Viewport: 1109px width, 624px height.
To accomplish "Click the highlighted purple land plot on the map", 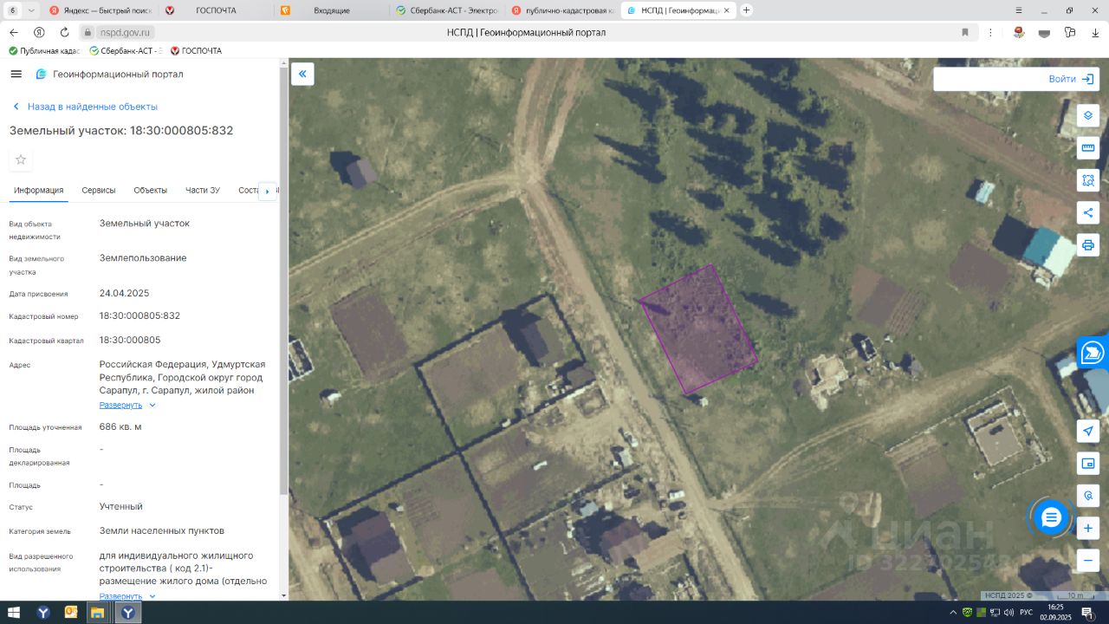I will click(698, 330).
